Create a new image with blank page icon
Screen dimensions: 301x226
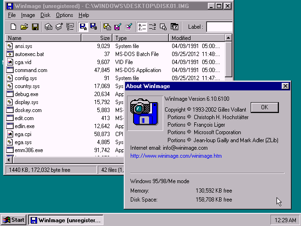(x=14, y=27)
